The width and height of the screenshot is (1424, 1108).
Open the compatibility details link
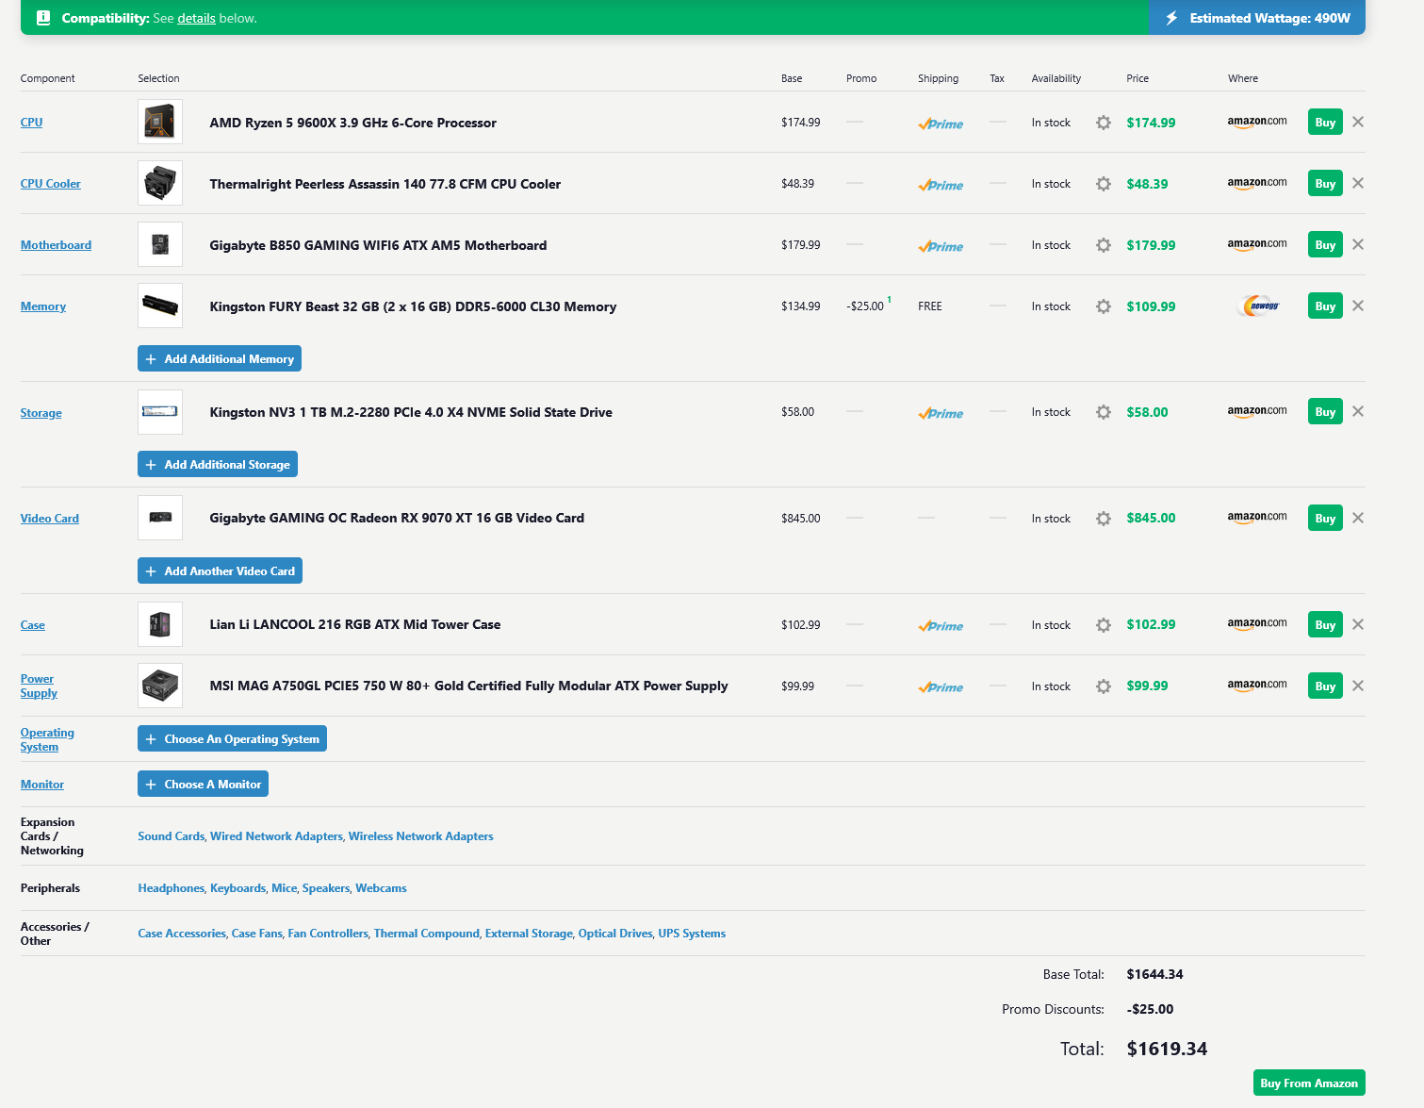196,18
